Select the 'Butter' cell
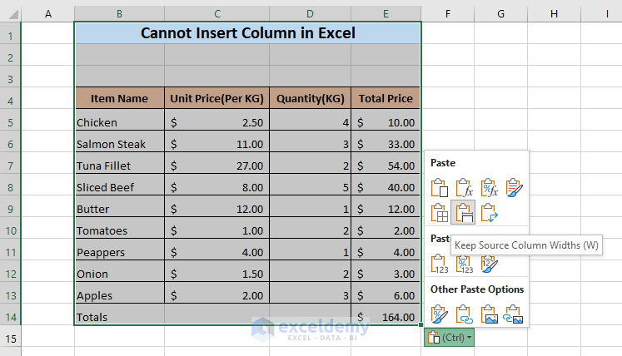 click(x=119, y=206)
